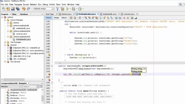
Task: Open the File menu
Action: 2,5
